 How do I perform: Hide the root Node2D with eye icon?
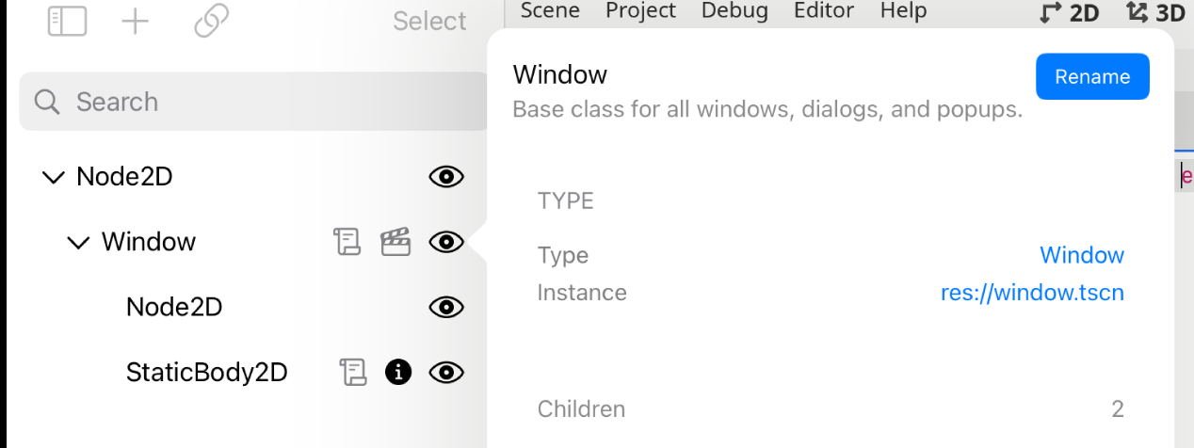click(x=446, y=177)
